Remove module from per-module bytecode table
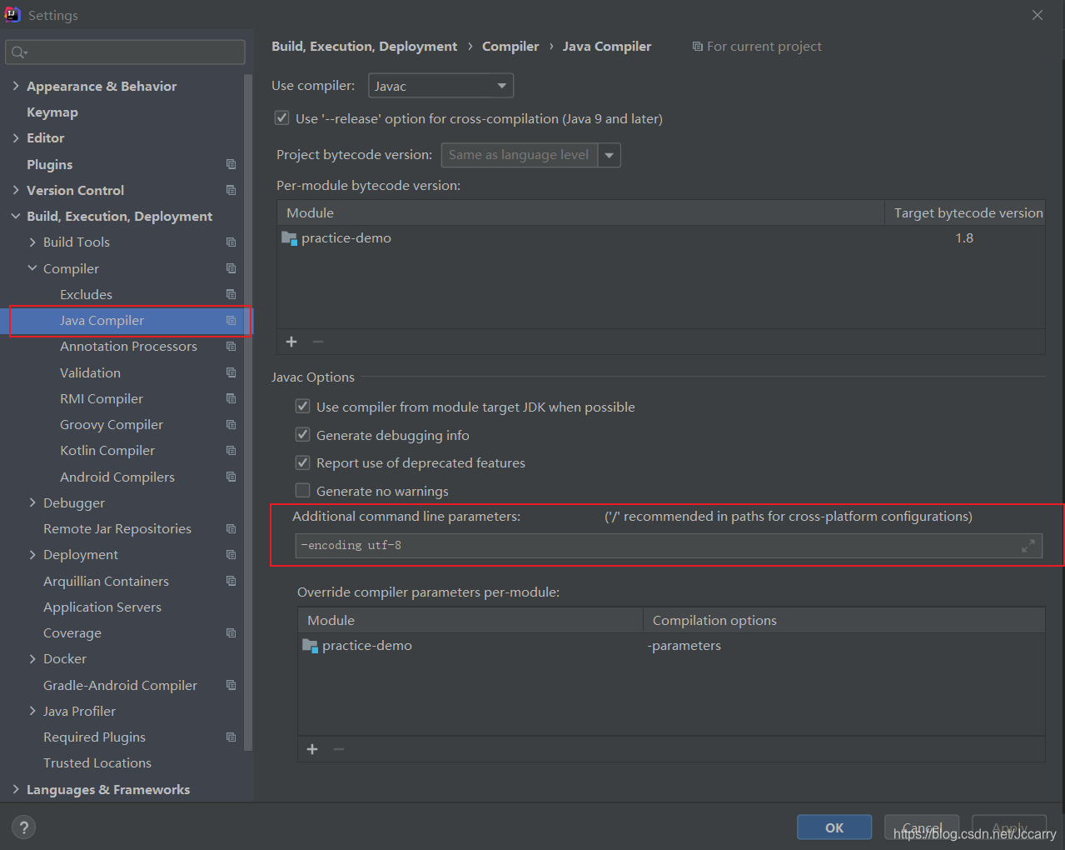This screenshot has width=1065, height=850. [x=318, y=342]
